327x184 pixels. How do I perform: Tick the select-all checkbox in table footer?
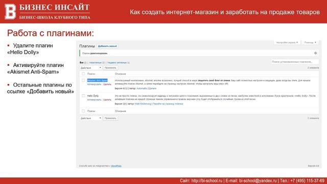[x=83, y=111]
